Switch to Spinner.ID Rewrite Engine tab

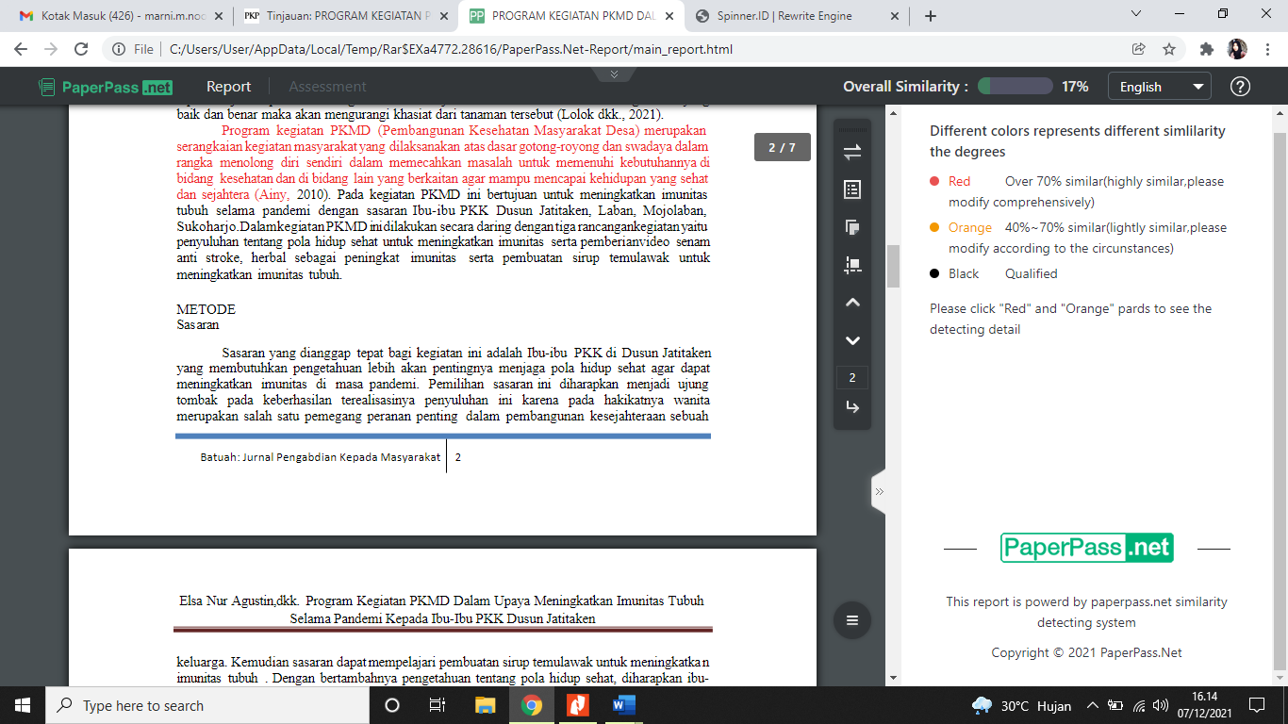tap(797, 16)
